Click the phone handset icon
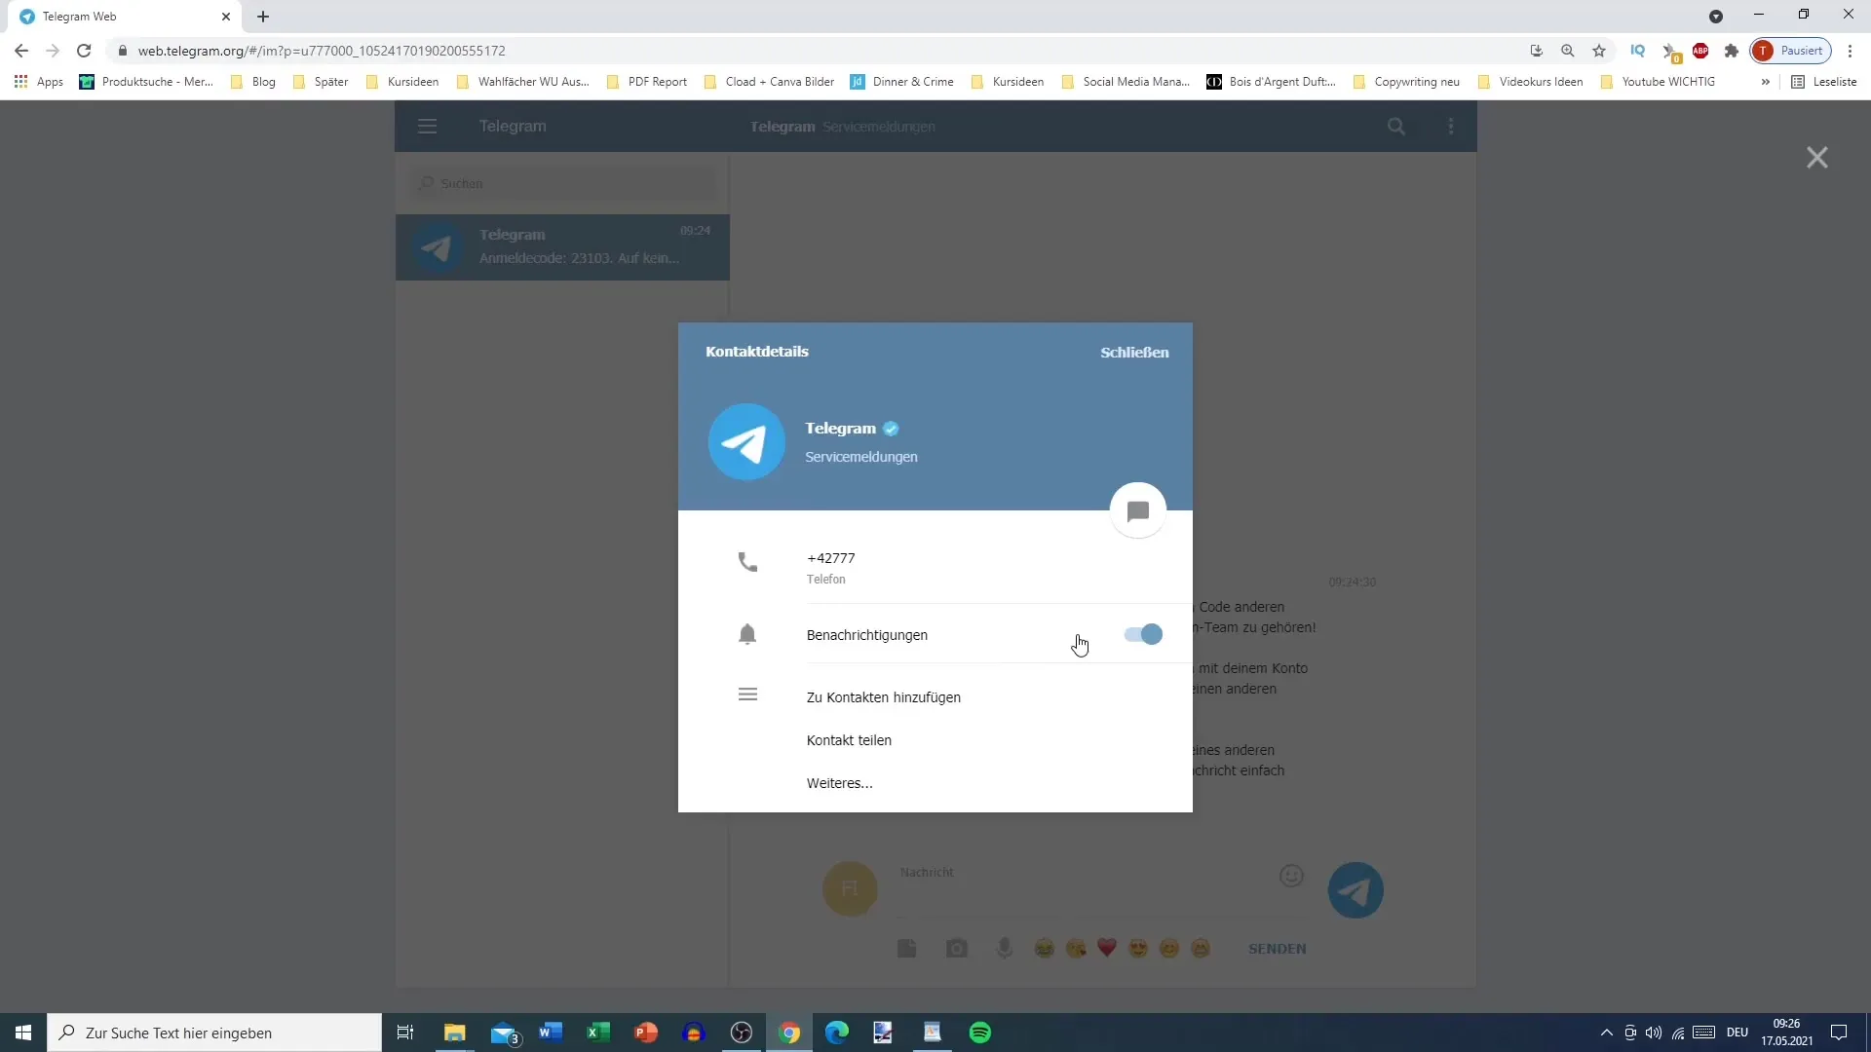Image resolution: width=1871 pixels, height=1052 pixels. [747, 562]
